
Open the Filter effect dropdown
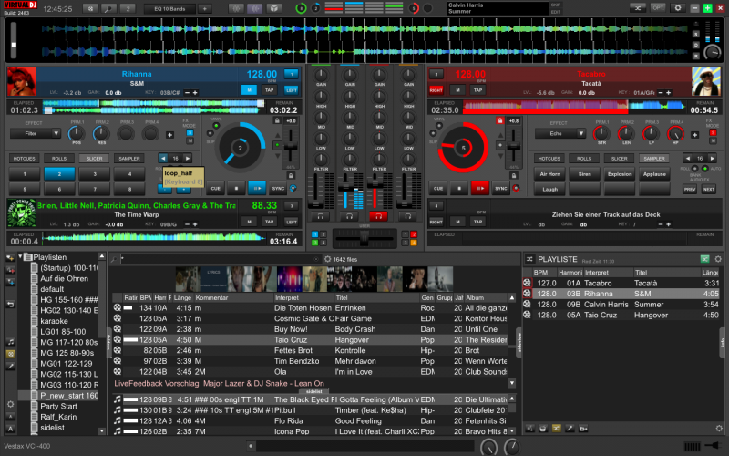[x=36, y=133]
